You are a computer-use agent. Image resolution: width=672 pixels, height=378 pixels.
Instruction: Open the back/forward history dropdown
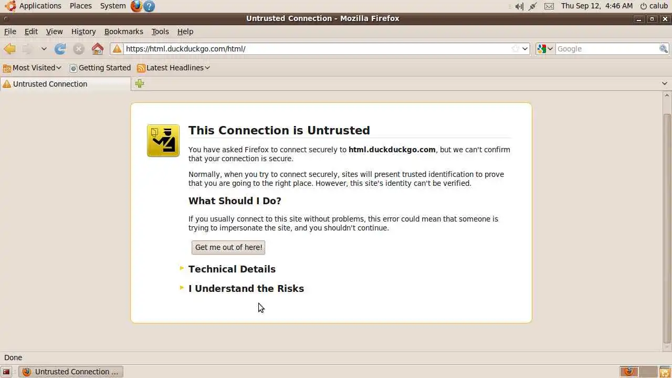point(44,49)
